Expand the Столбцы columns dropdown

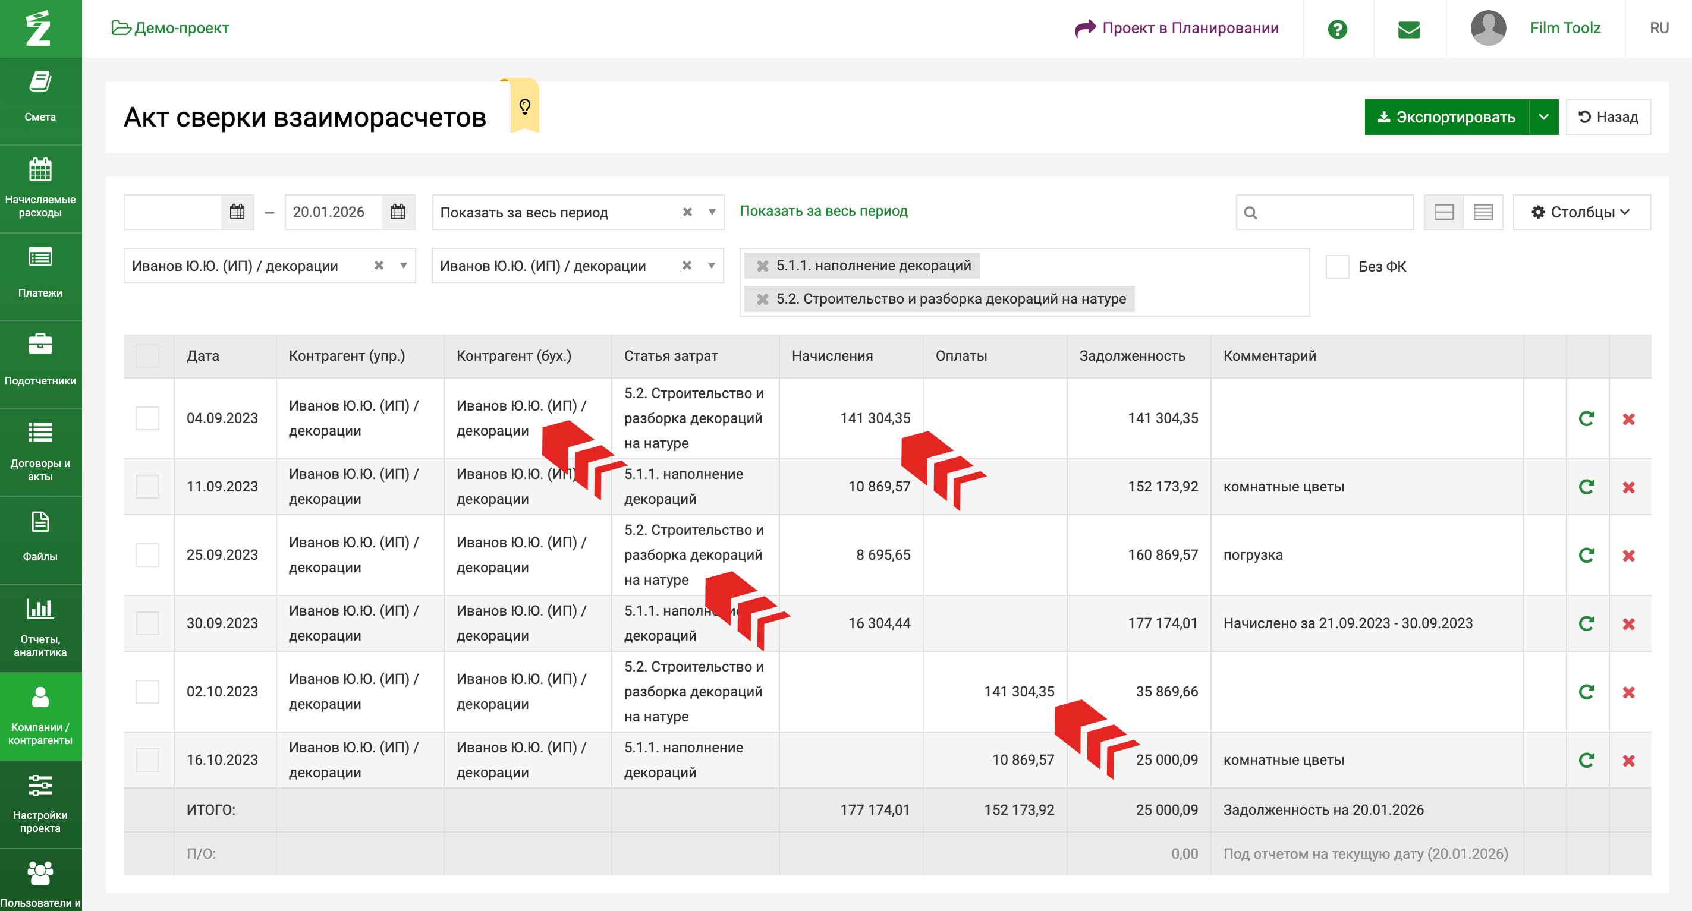pos(1580,212)
